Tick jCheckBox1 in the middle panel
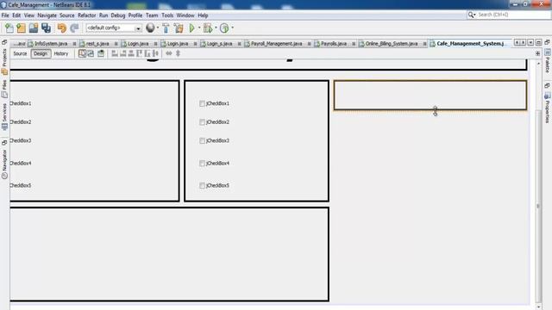The width and height of the screenshot is (552, 310). (x=202, y=103)
